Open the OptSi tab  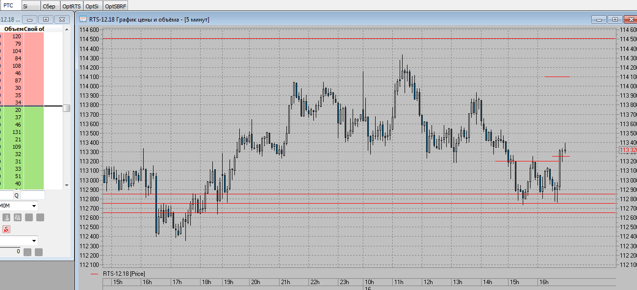click(x=93, y=6)
